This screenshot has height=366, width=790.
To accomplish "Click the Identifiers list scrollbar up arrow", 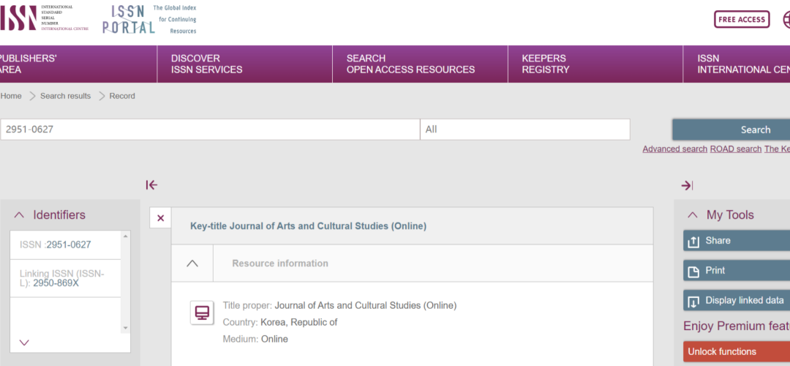I will pyautogui.click(x=126, y=236).
